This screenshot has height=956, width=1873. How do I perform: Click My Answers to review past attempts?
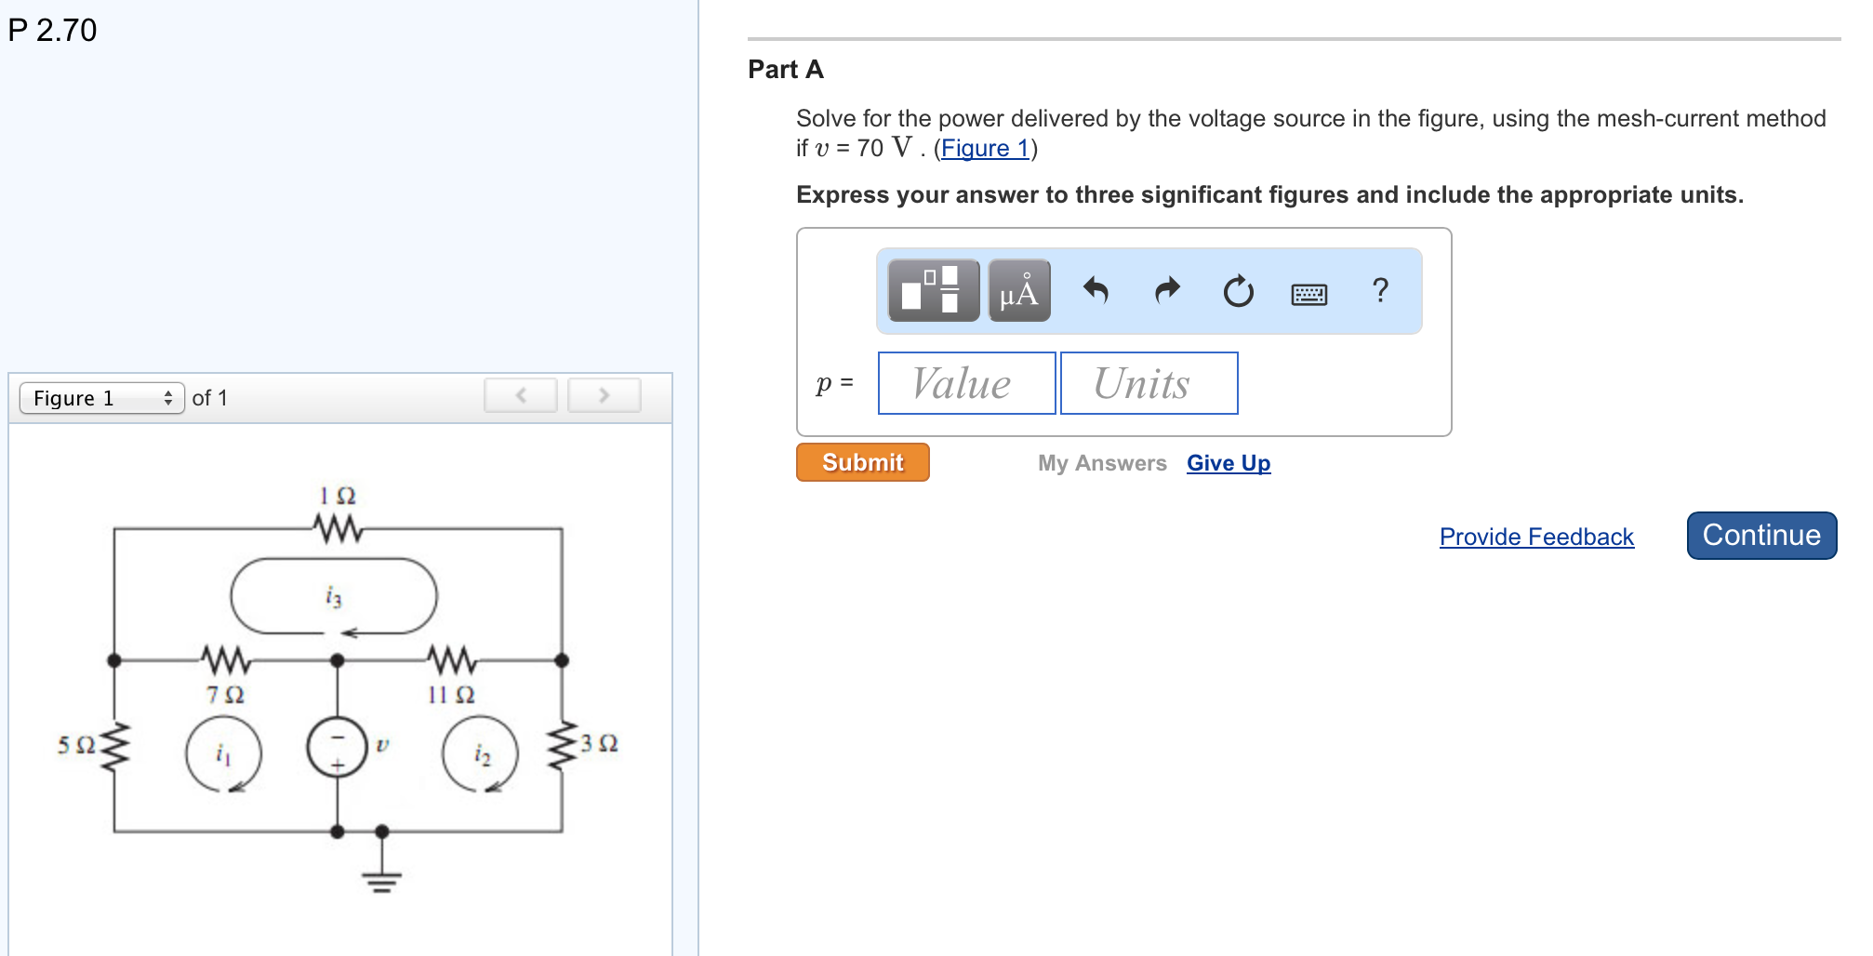(1102, 462)
